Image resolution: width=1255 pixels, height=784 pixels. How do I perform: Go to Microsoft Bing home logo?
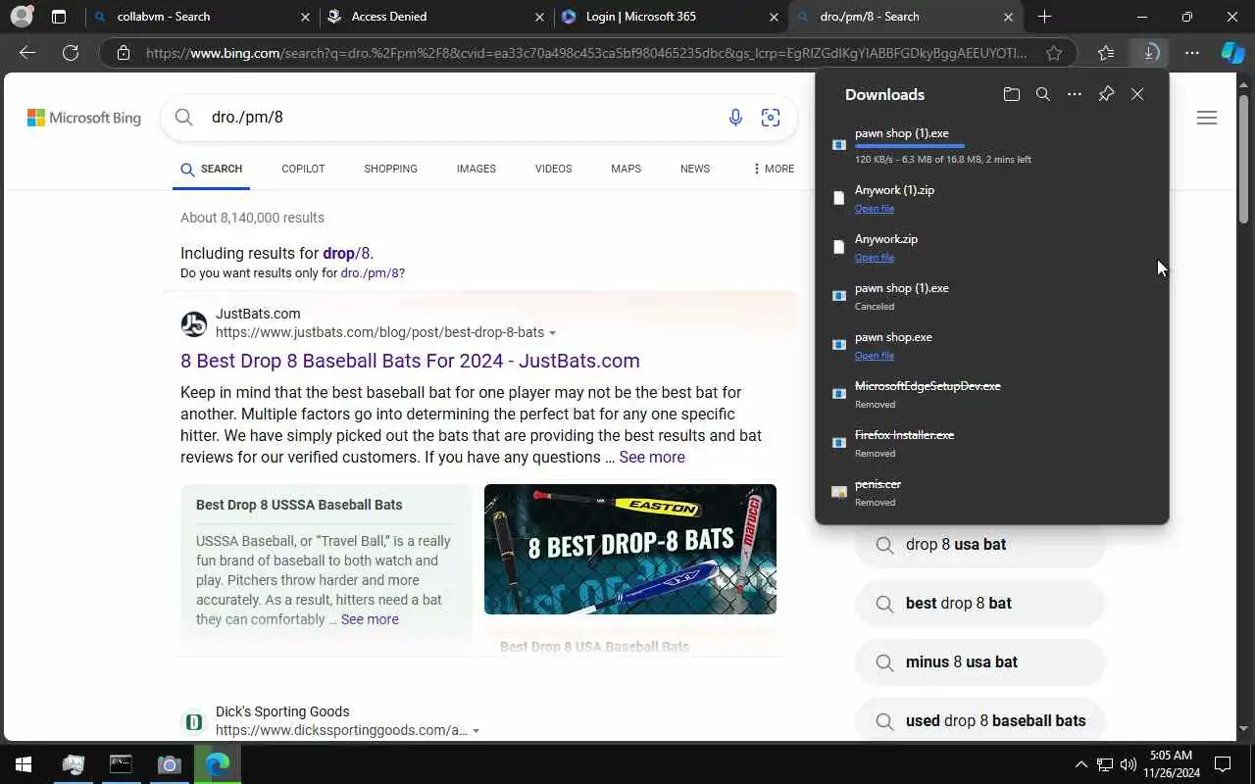tap(84, 118)
